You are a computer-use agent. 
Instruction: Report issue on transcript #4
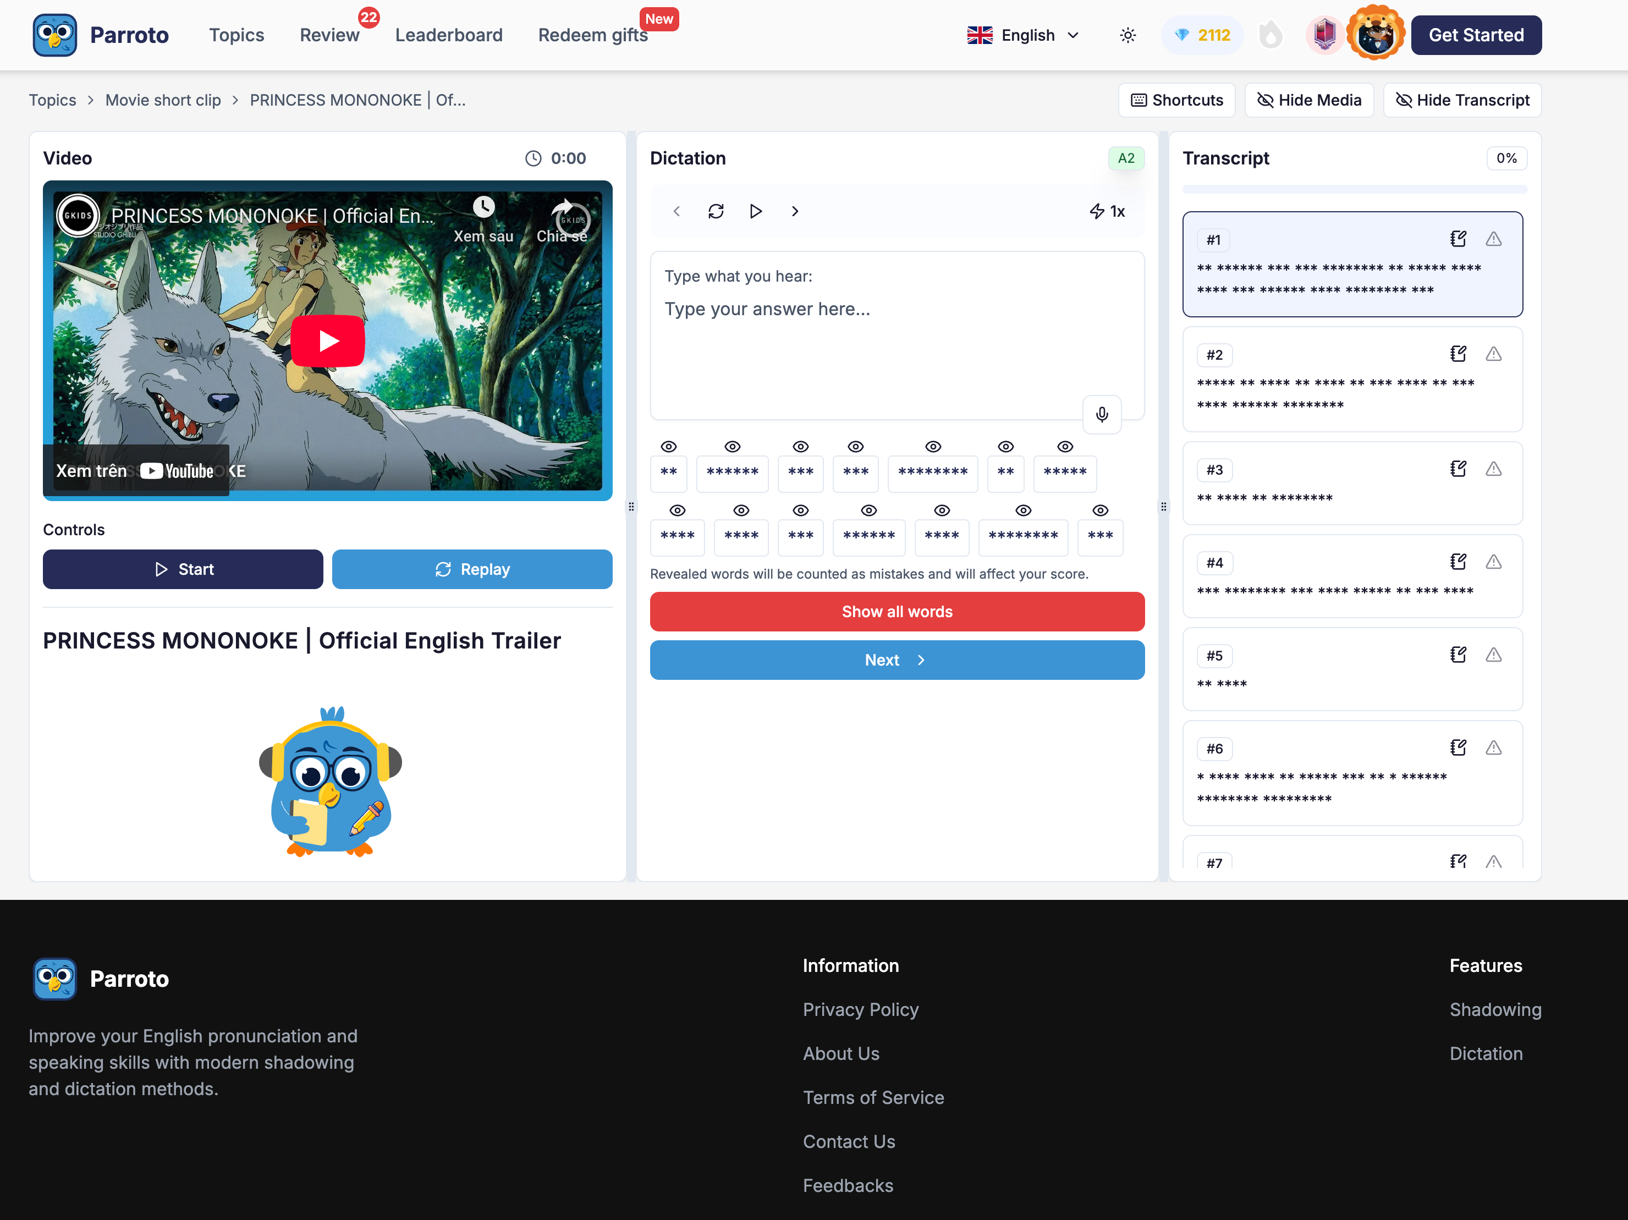[x=1493, y=562]
